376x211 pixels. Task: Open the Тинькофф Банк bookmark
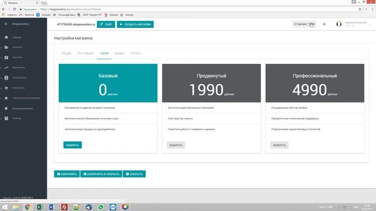64,15
